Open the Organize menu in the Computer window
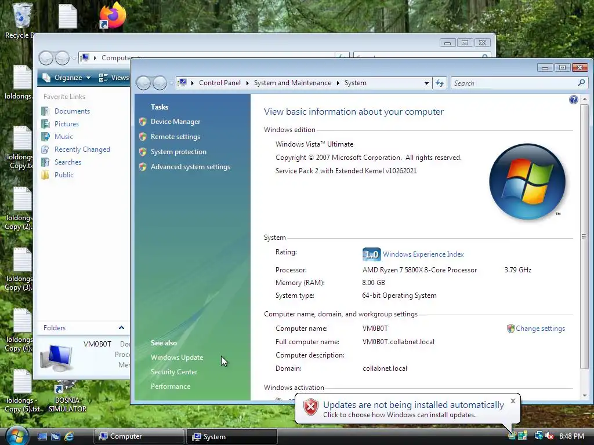Viewport: 594px width, 445px height. (x=67, y=78)
